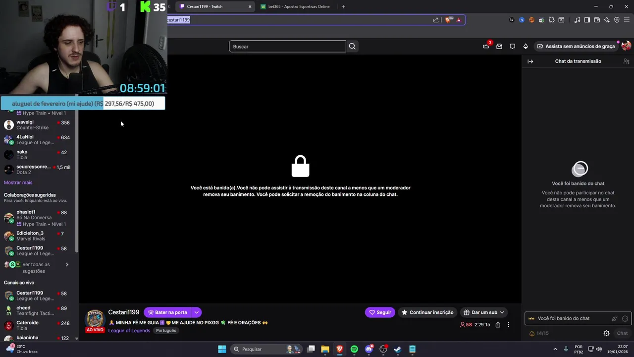Click the Buscar search field
Screen dimensions: 634x357
(287, 46)
